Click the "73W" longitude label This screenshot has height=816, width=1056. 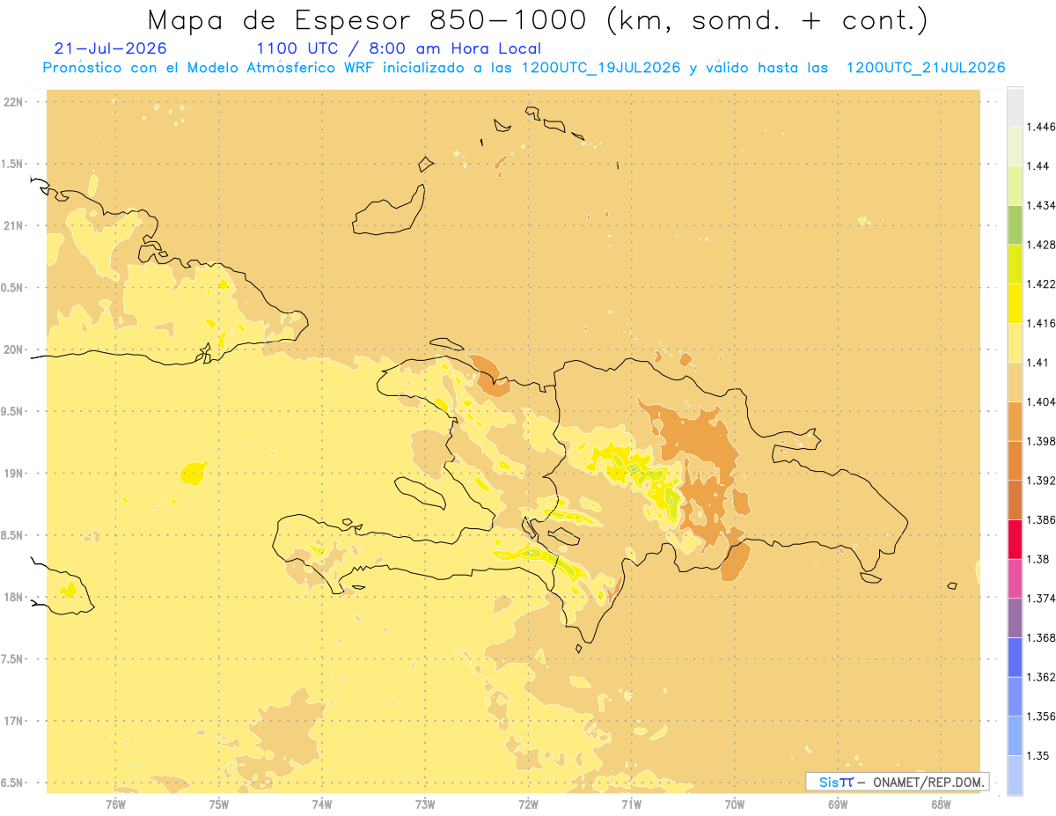425,804
